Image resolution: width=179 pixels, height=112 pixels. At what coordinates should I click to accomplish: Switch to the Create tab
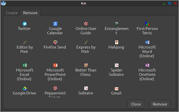pyautogui.click(x=12, y=13)
